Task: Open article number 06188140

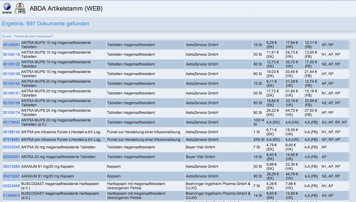Action: click(11, 132)
